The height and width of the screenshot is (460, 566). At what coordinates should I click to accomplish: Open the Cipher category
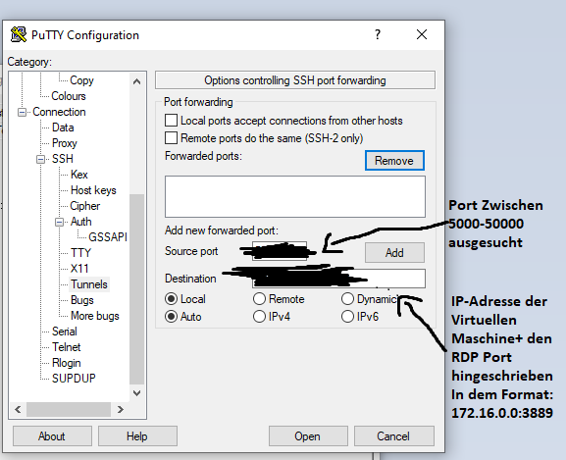84,206
